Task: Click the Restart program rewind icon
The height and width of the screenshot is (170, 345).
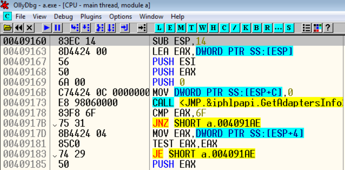Action: [x=19, y=28]
